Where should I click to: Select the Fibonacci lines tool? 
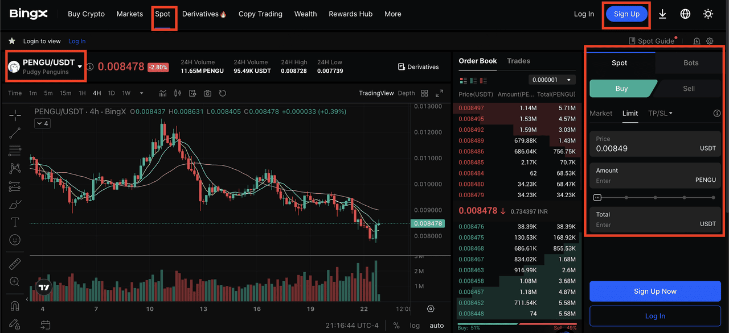pos(15,151)
